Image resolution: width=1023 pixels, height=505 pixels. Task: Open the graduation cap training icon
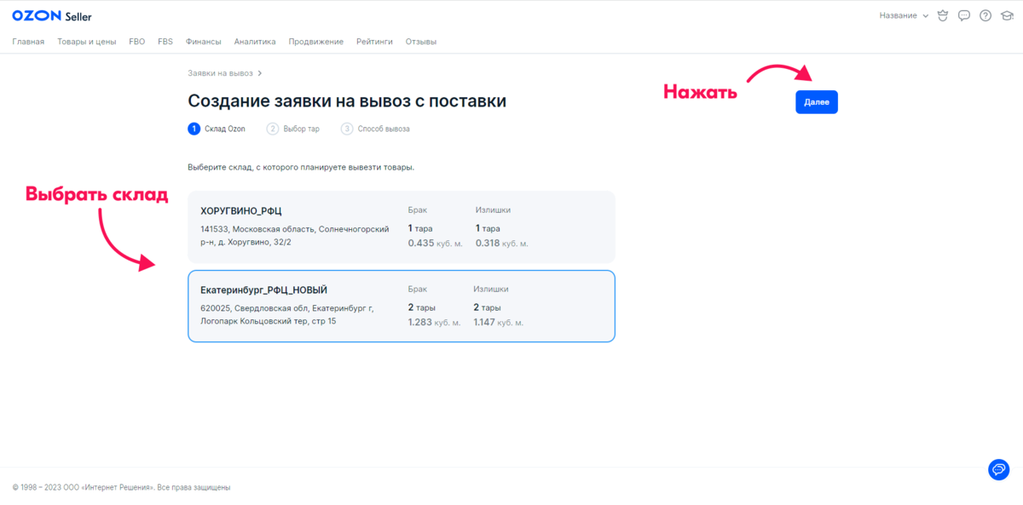pos(1007,15)
